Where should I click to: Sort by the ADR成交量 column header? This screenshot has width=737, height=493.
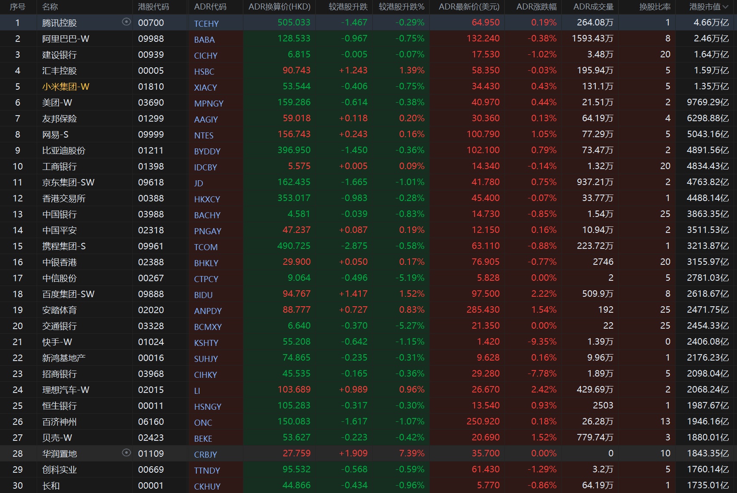[593, 7]
